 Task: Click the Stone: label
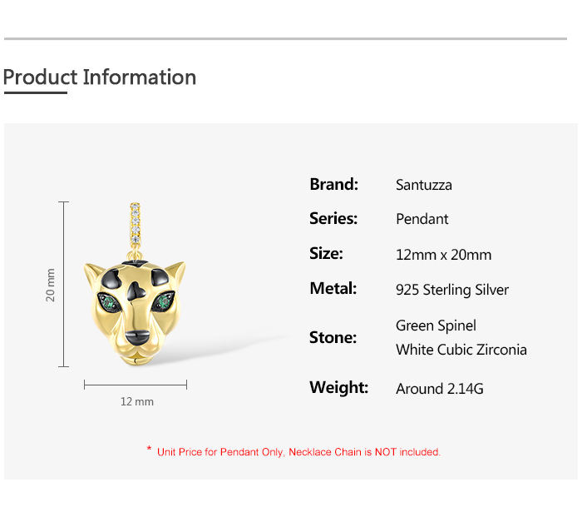point(333,337)
